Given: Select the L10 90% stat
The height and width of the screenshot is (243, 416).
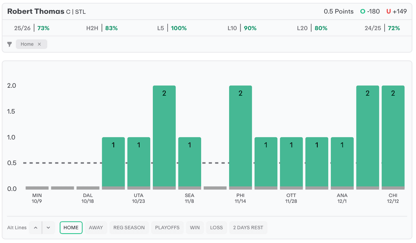Looking at the screenshot, I should (242, 28).
